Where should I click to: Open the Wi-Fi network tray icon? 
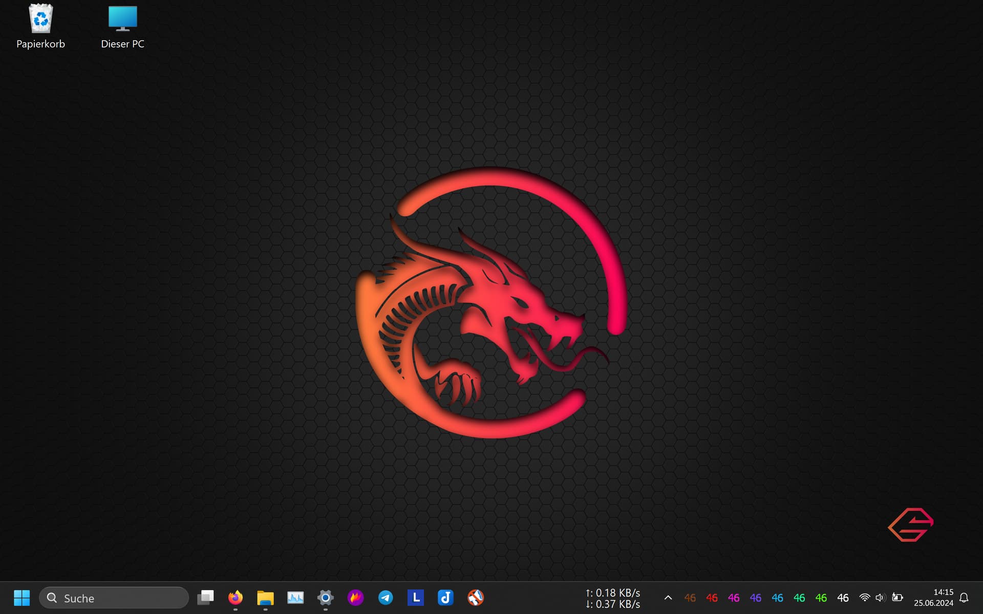point(865,598)
